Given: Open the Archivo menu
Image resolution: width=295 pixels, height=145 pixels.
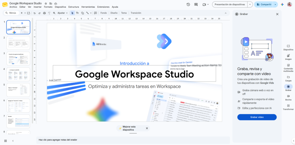Looking at the screenshot, I should click(13, 7).
